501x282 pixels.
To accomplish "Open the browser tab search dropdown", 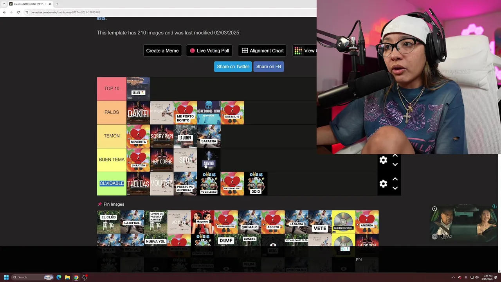I will click(3, 4).
